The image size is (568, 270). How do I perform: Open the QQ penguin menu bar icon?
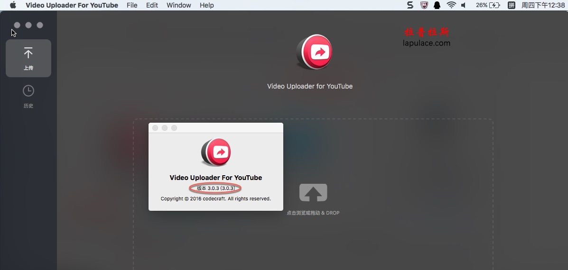[437, 5]
